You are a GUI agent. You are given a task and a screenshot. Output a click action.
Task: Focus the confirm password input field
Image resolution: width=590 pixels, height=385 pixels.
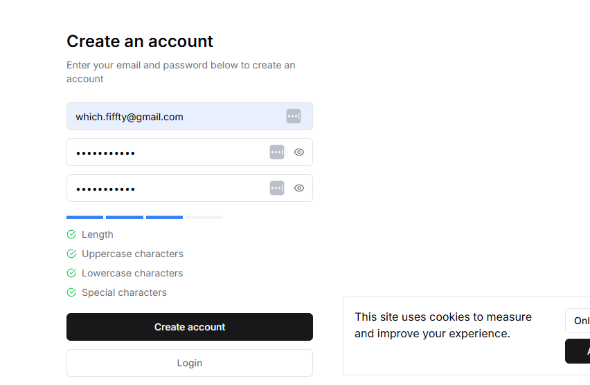(x=190, y=188)
